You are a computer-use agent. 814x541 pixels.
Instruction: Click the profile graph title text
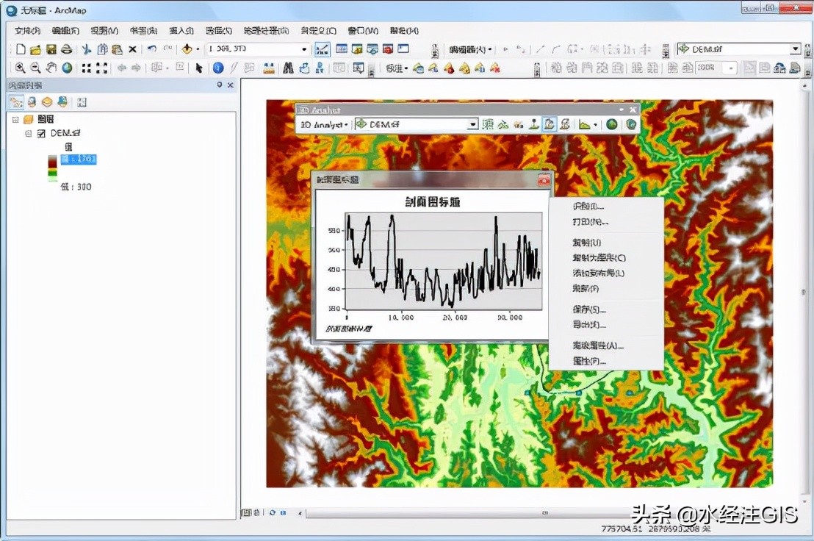[x=433, y=202]
